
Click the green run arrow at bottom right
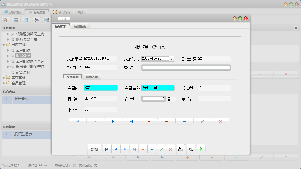pyautogui.click(x=201, y=149)
